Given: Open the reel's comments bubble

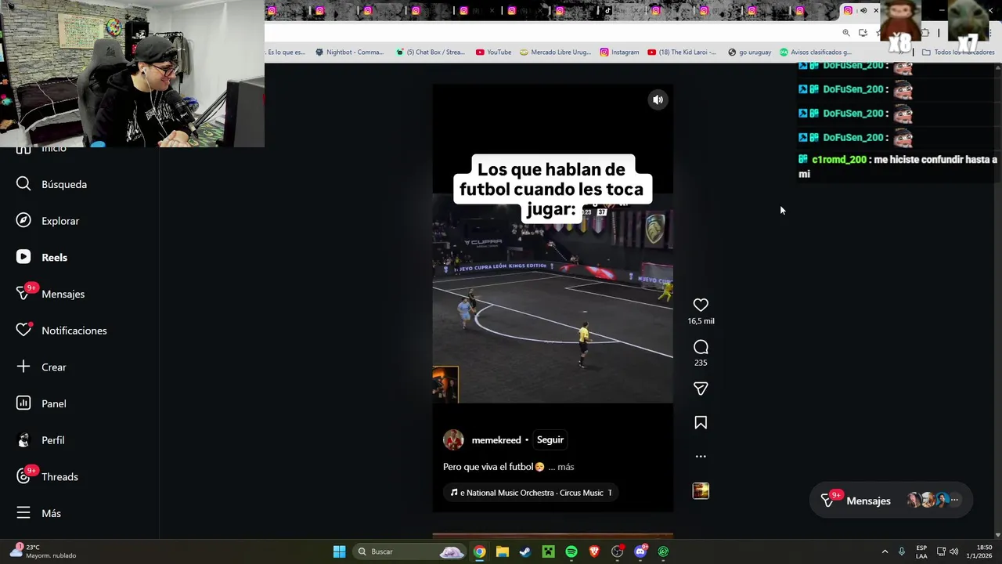Looking at the screenshot, I should pyautogui.click(x=701, y=347).
